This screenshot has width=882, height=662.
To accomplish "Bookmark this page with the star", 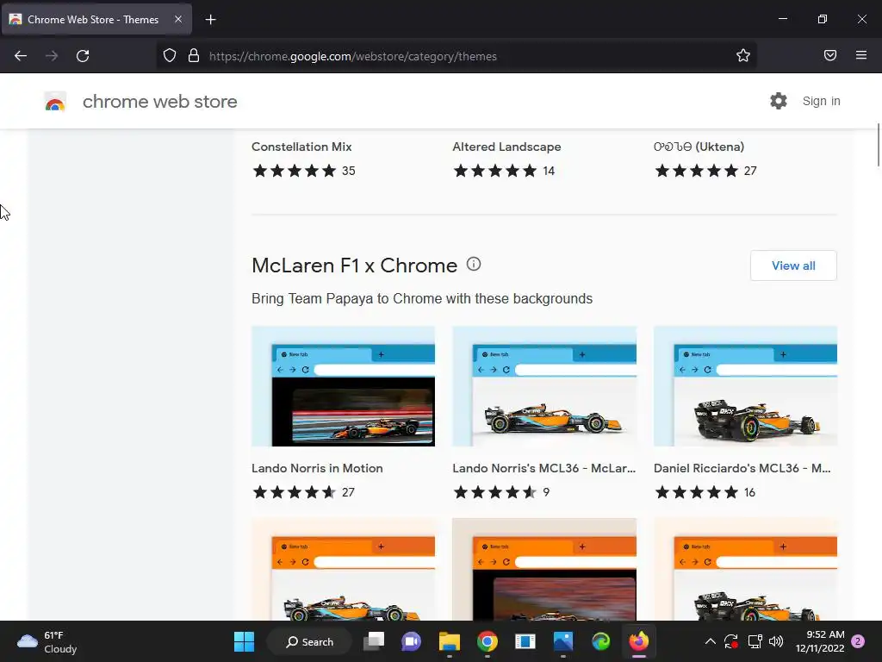I will click(743, 55).
